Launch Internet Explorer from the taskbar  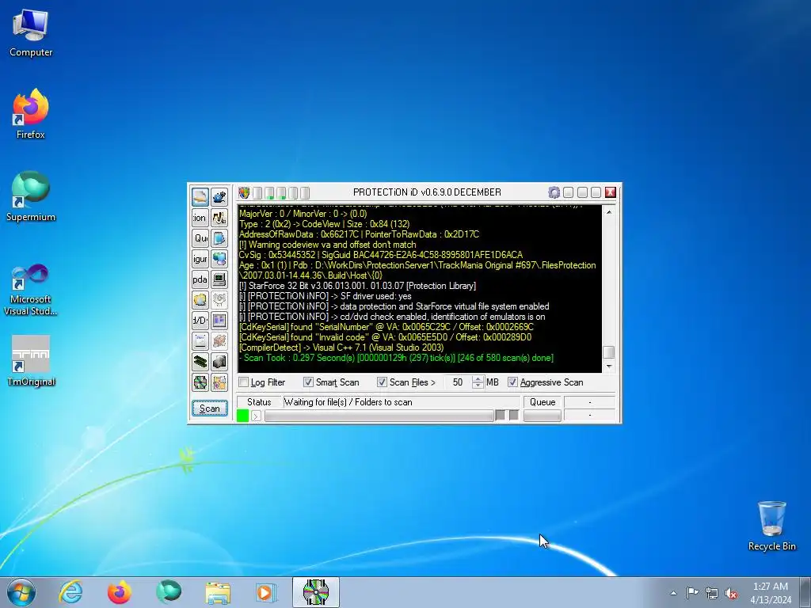[x=70, y=592]
